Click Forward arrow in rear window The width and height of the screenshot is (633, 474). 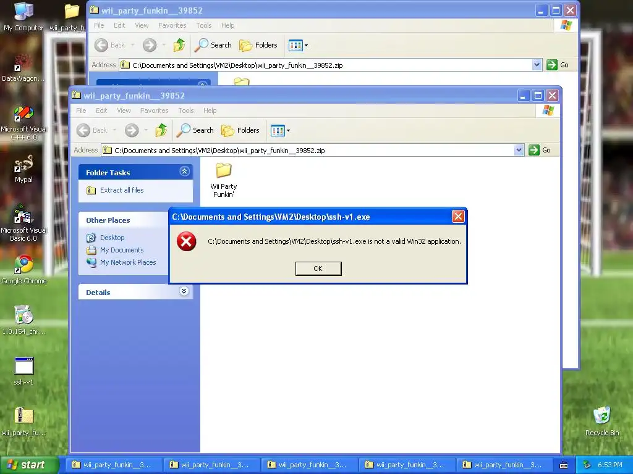coord(150,45)
